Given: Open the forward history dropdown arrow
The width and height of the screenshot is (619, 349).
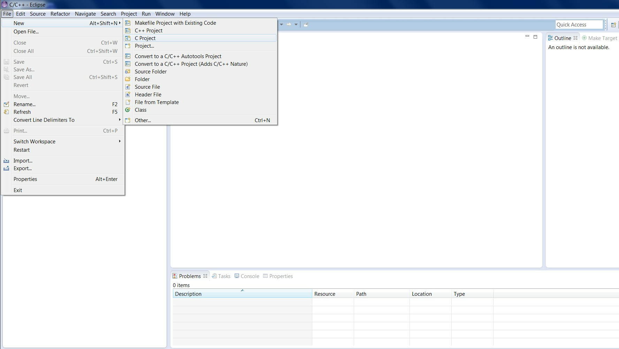Looking at the screenshot, I should tap(296, 24).
